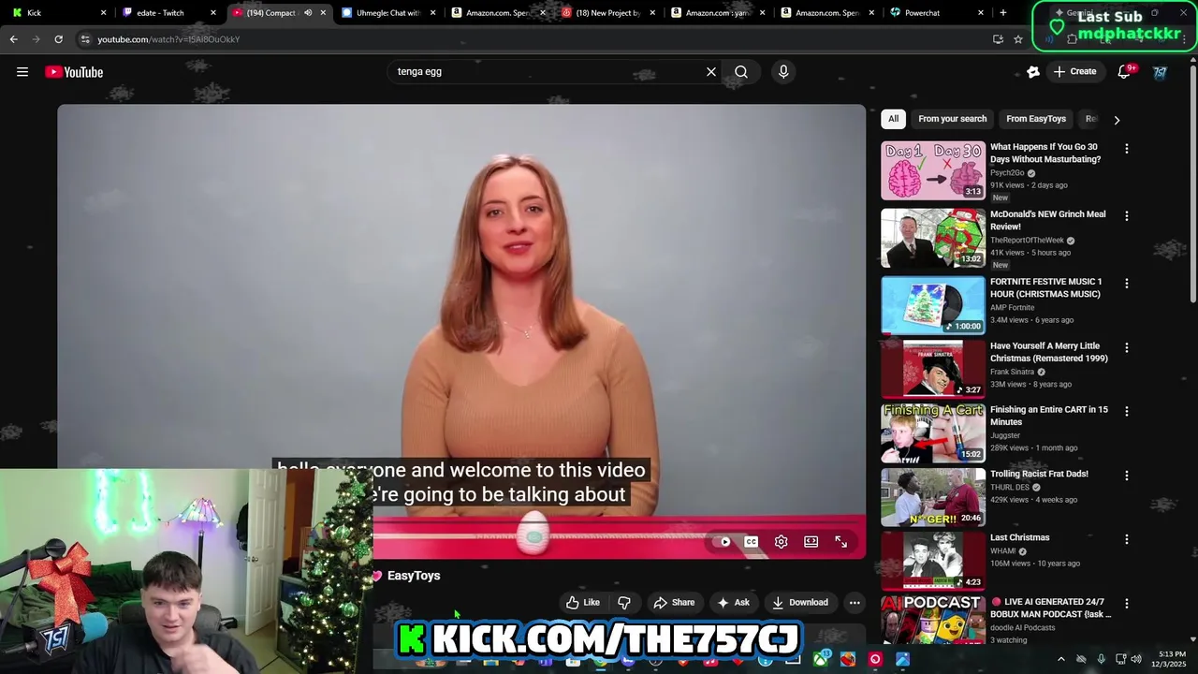Screen dimensions: 1198x674
Task: Open options for Have Yourself A Merry Little Christmas
Action: (1127, 348)
